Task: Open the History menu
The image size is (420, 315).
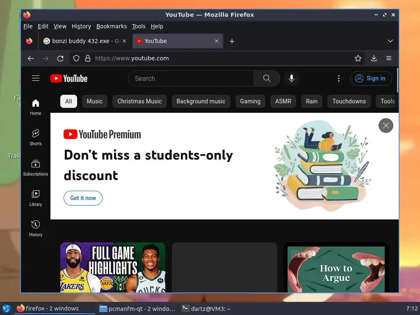Action: [82, 26]
